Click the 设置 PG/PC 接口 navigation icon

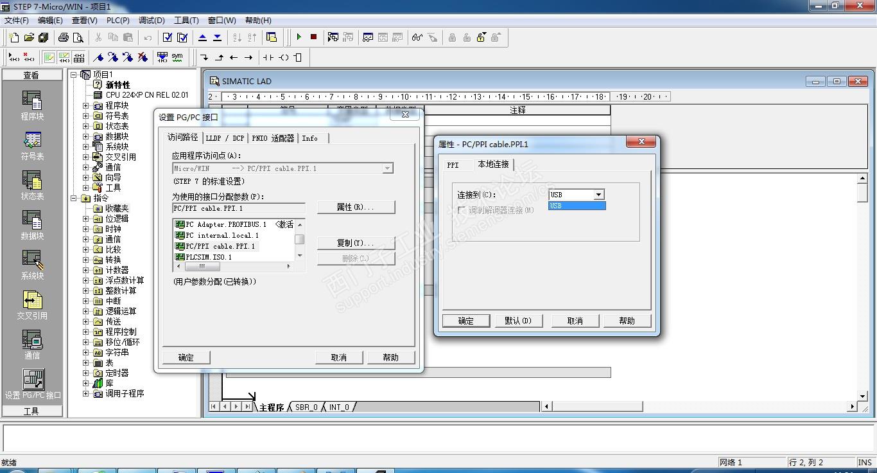coord(33,384)
